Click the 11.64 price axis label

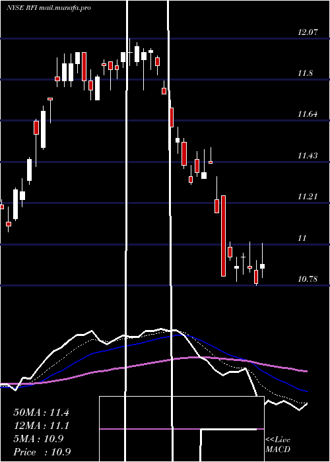[308, 114]
